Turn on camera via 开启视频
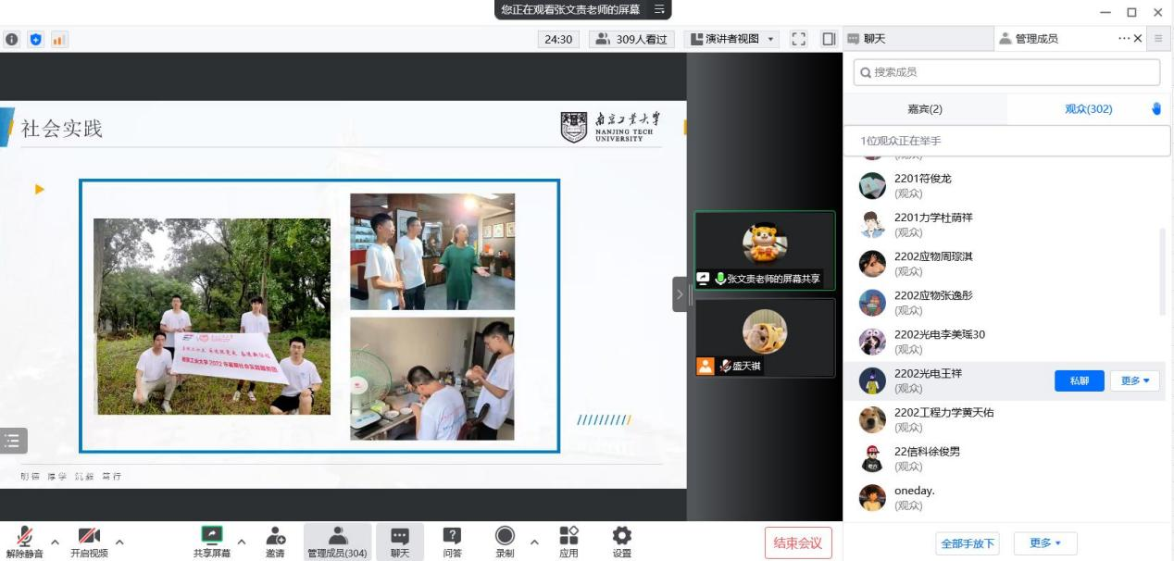Image resolution: width=1174 pixels, height=561 pixels. [x=89, y=542]
